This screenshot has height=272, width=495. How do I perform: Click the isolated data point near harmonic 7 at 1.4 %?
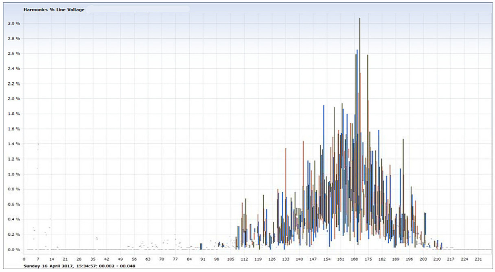pyautogui.click(x=38, y=144)
